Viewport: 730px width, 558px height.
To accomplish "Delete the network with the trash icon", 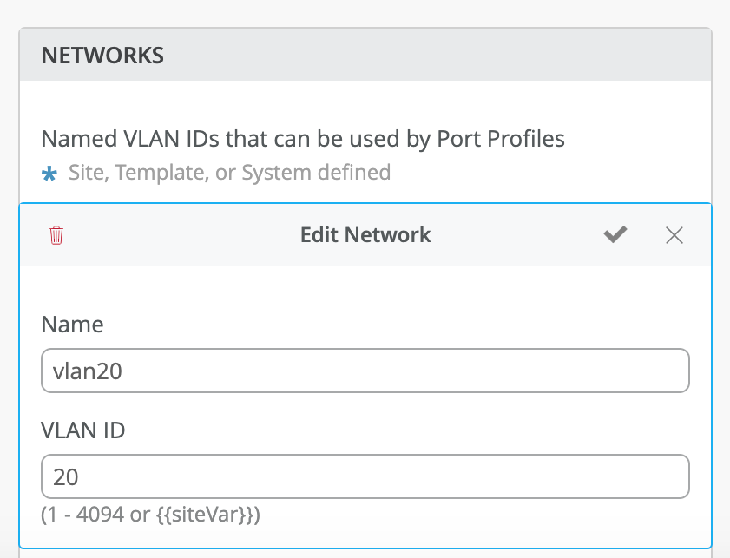I will pyautogui.click(x=56, y=235).
